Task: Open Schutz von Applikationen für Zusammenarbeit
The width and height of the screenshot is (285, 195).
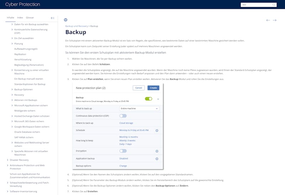Action: (x=30, y=175)
